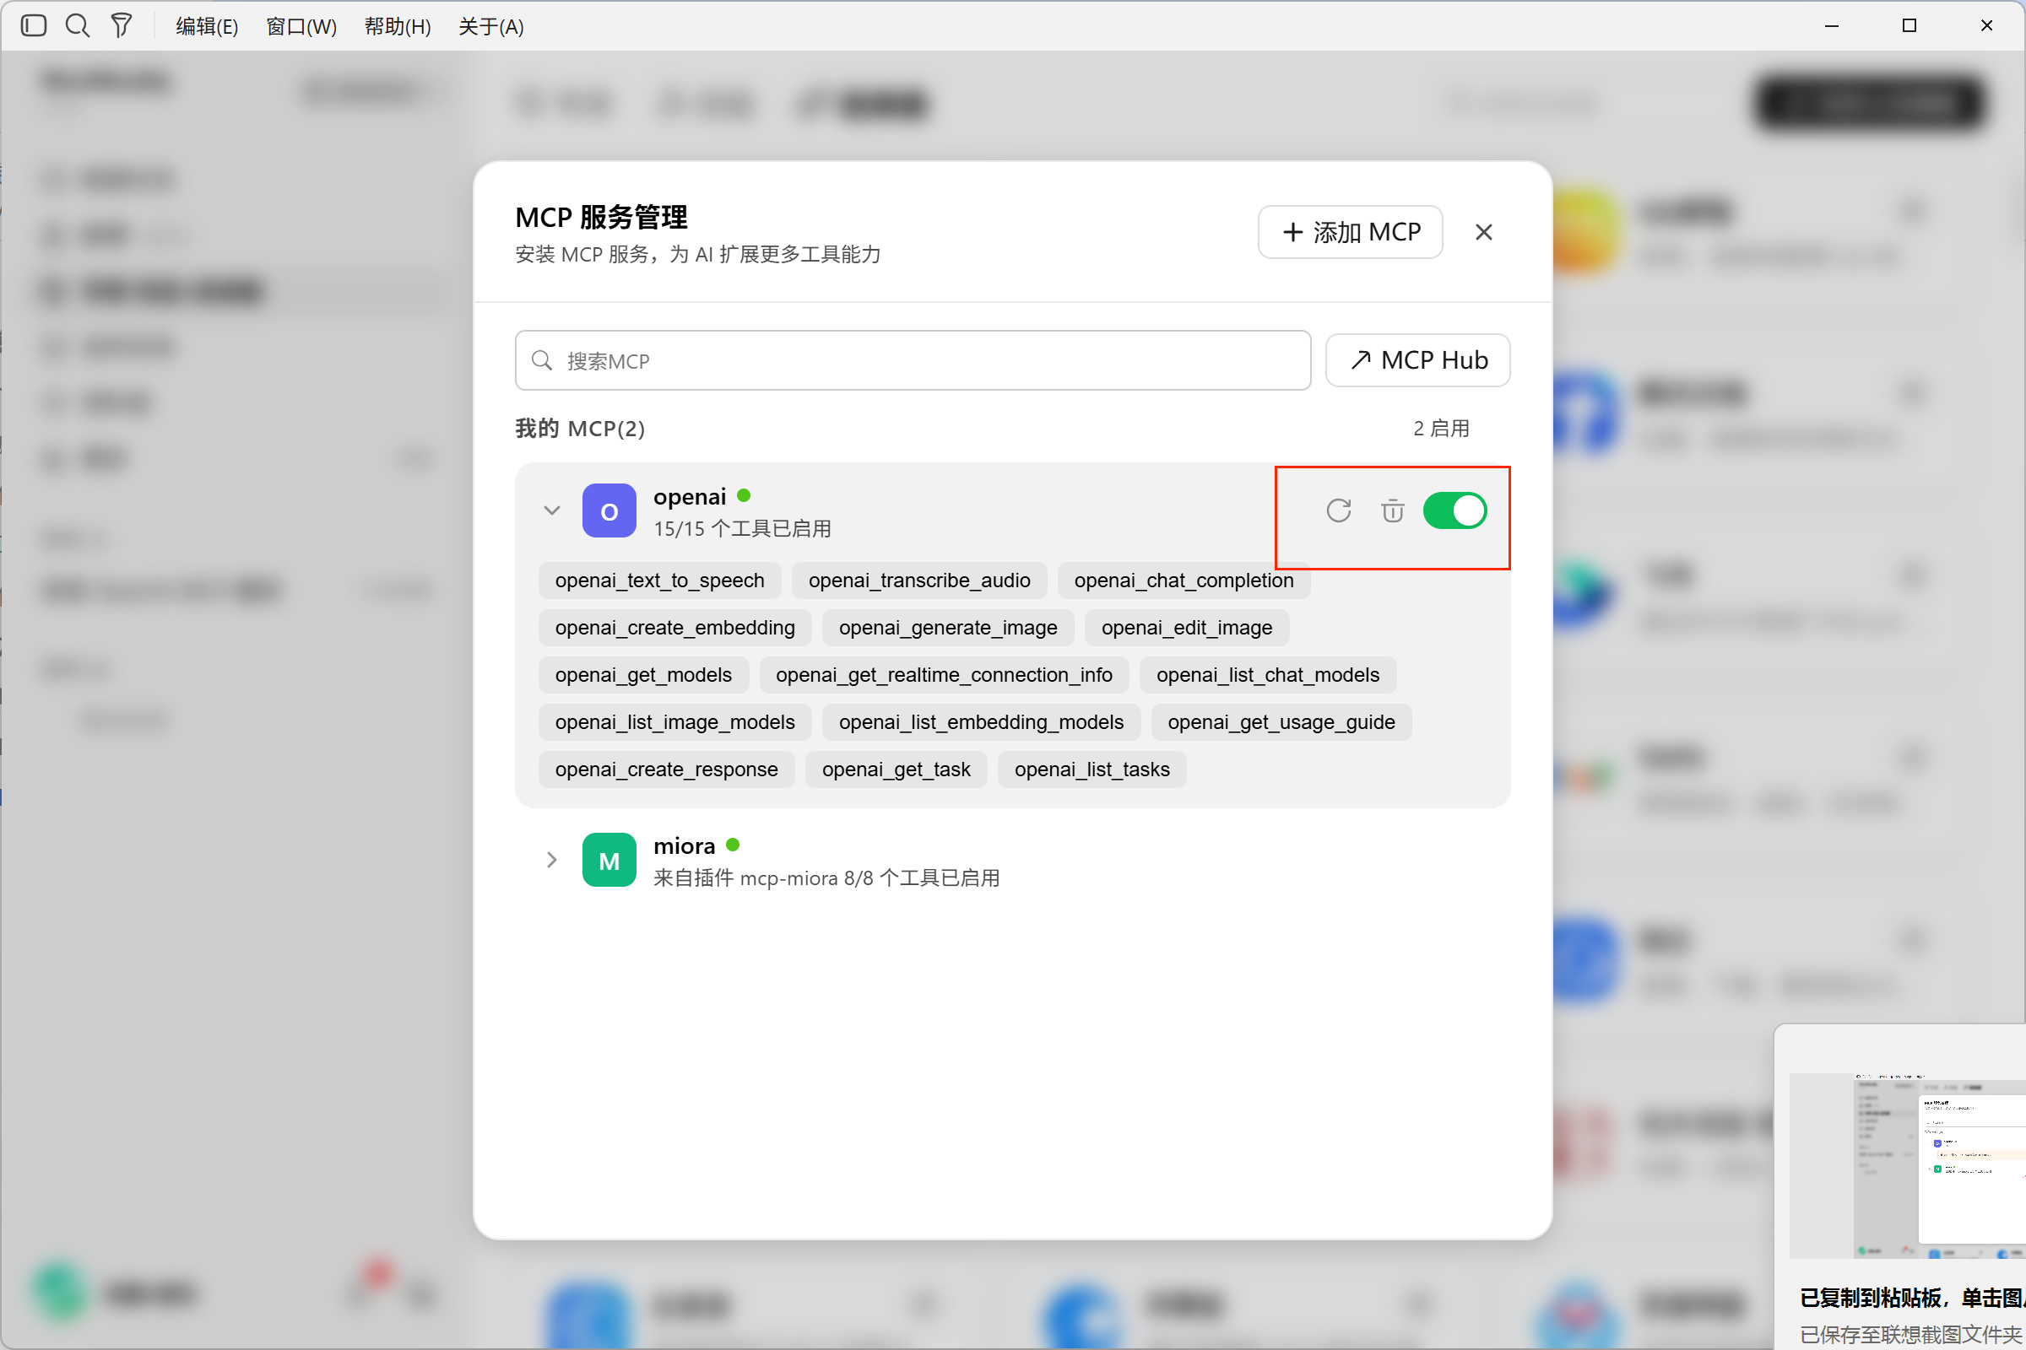
Task: Open the 关于(A) menu
Action: click(x=491, y=27)
